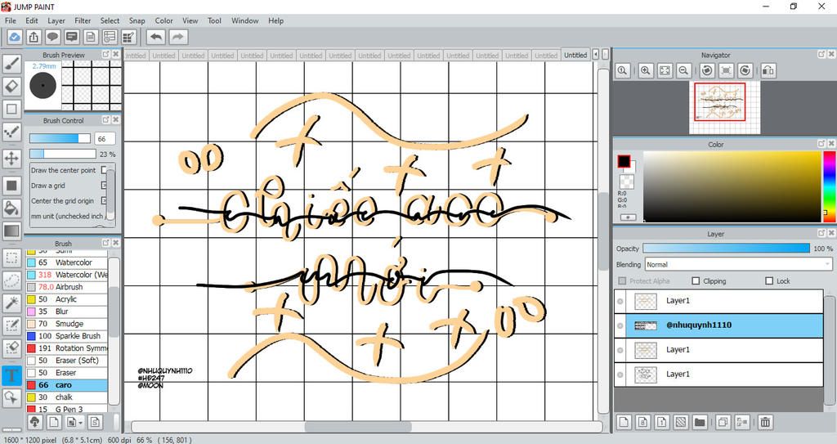Toggle visibility of the bottom Layer1

(620, 375)
